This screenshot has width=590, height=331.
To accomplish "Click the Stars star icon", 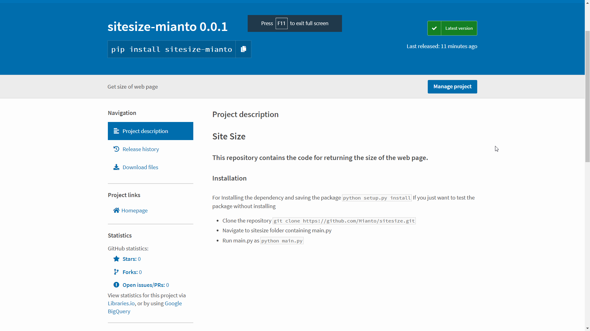I will tap(116, 259).
